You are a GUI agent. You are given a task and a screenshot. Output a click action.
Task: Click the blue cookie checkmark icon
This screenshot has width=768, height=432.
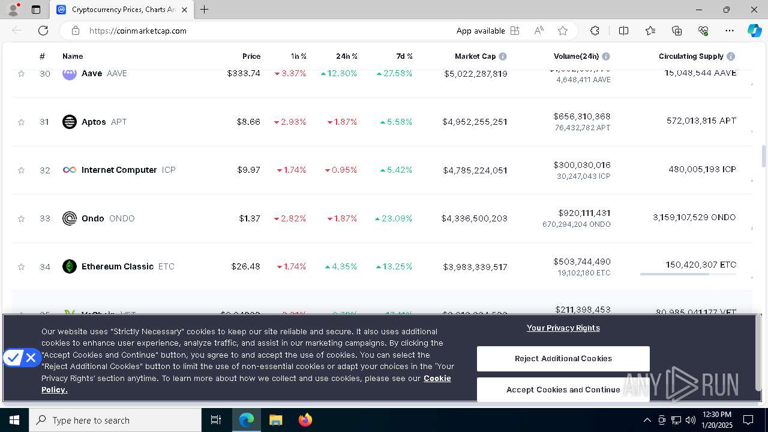[13, 358]
